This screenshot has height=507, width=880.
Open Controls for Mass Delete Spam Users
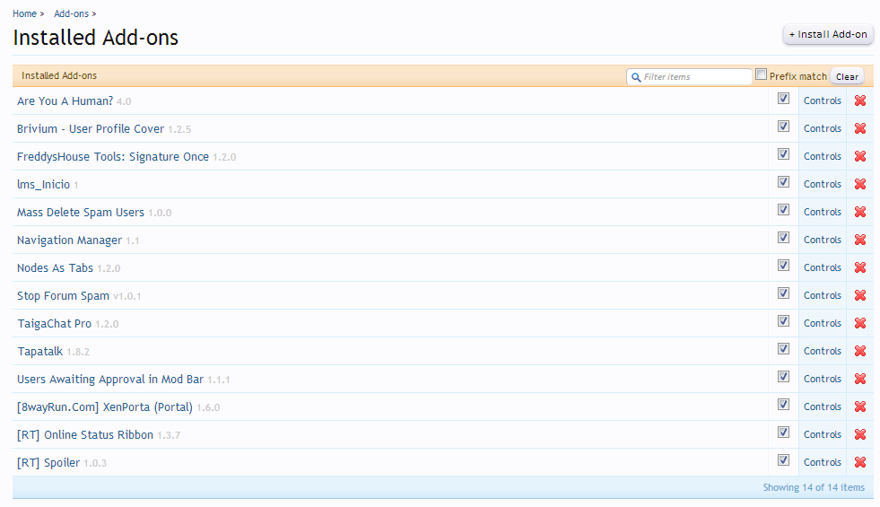click(823, 212)
